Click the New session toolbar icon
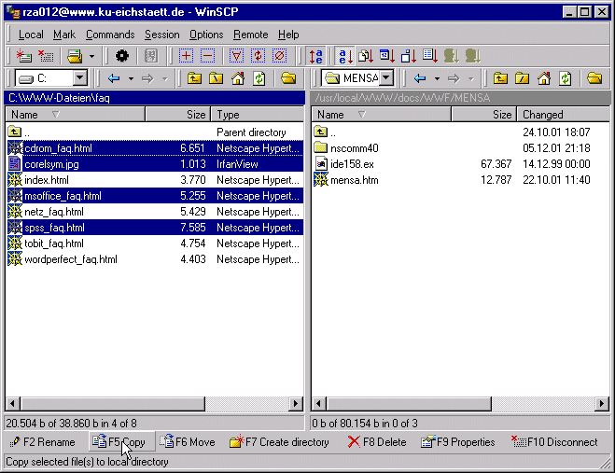 [23, 56]
